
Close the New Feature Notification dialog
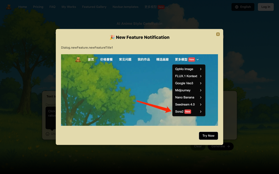coord(218,34)
